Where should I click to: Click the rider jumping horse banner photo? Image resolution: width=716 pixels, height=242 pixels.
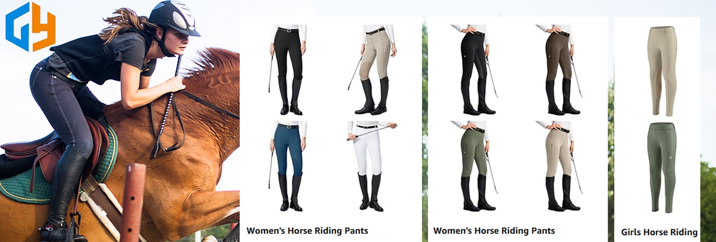[120, 121]
